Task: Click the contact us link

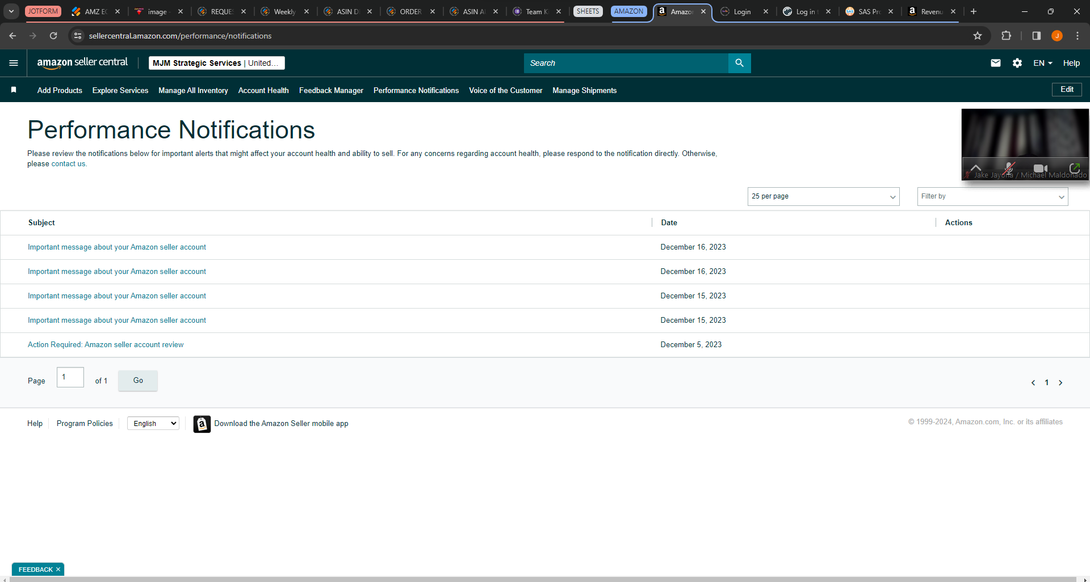Action: point(68,164)
